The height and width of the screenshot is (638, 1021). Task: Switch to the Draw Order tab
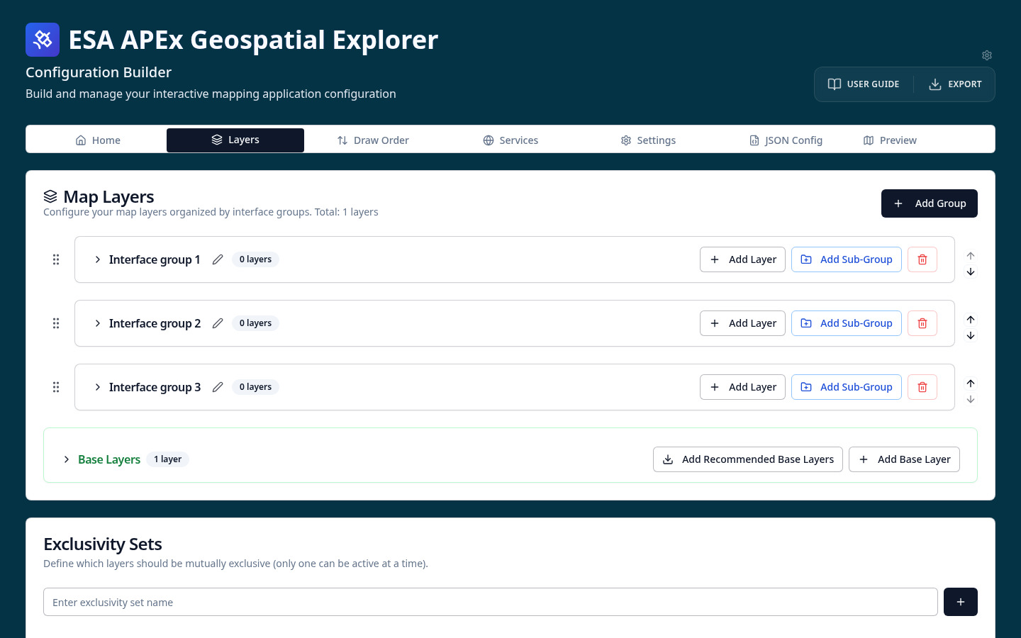click(x=373, y=140)
